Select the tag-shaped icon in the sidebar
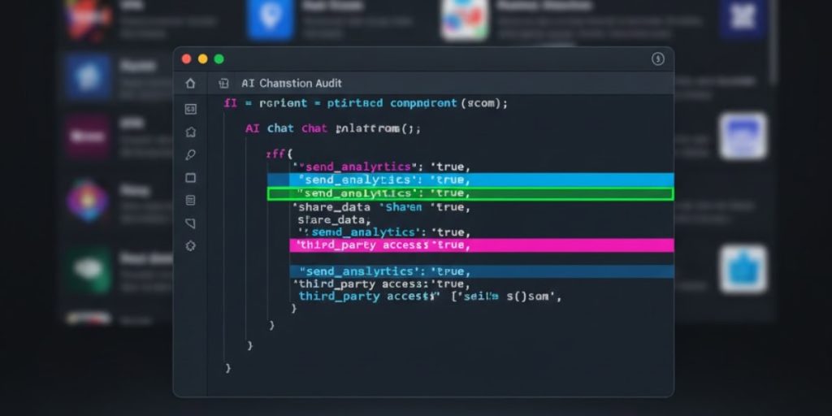 coord(190,223)
